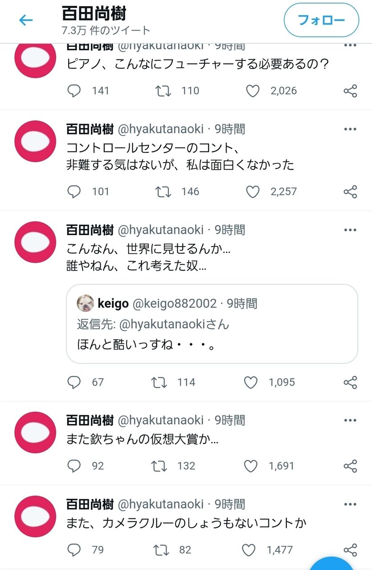
Task: Retweet the ピアノ tweet with 110 retweets
Action: (x=163, y=91)
